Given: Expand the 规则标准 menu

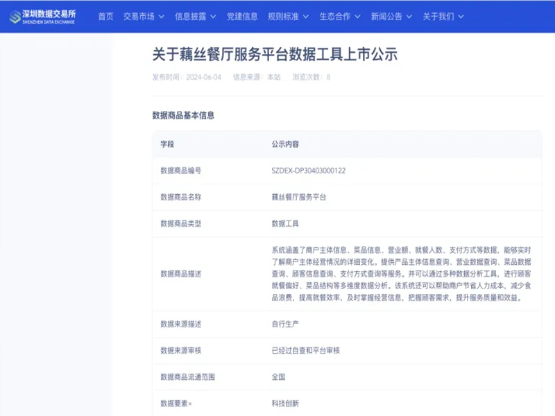Looking at the screenshot, I should pyautogui.click(x=288, y=16).
